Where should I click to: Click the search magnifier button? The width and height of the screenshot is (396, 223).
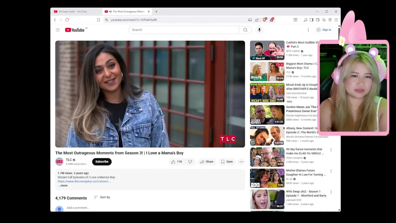245,30
